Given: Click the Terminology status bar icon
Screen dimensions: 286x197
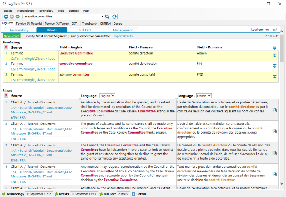Looking at the screenshot, I should [x=4, y=194].
